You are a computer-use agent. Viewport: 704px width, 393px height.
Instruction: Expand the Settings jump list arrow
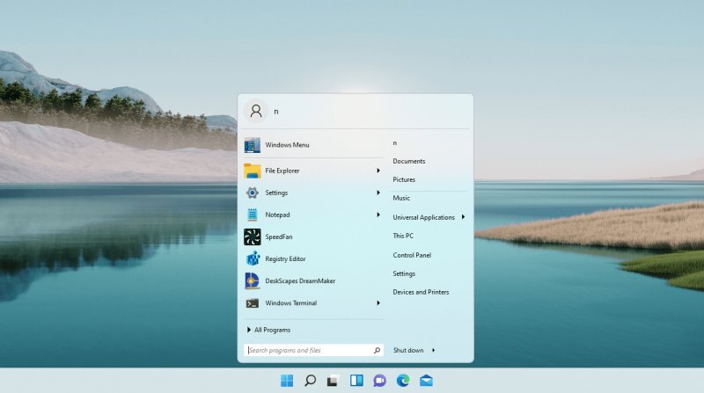click(378, 193)
